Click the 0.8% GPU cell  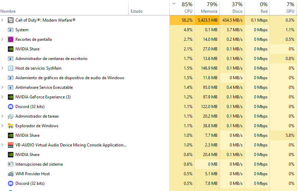283,59
